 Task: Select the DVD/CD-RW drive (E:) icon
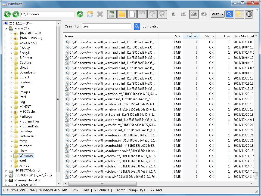click(x=11, y=175)
